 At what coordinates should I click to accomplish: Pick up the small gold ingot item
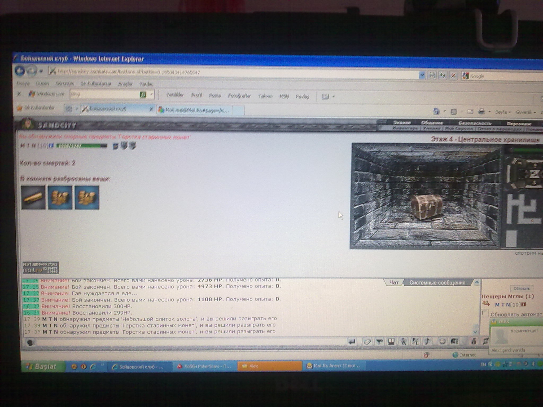33,197
